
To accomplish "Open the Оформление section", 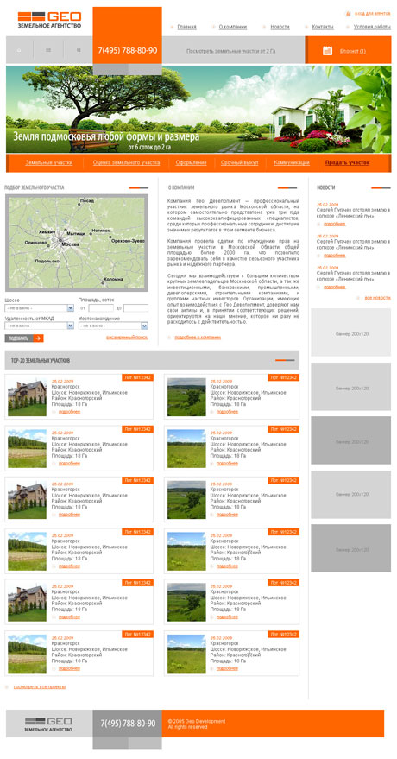I will pos(191,162).
